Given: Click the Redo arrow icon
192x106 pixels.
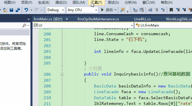Looking at the screenshot, I should 36,10.
